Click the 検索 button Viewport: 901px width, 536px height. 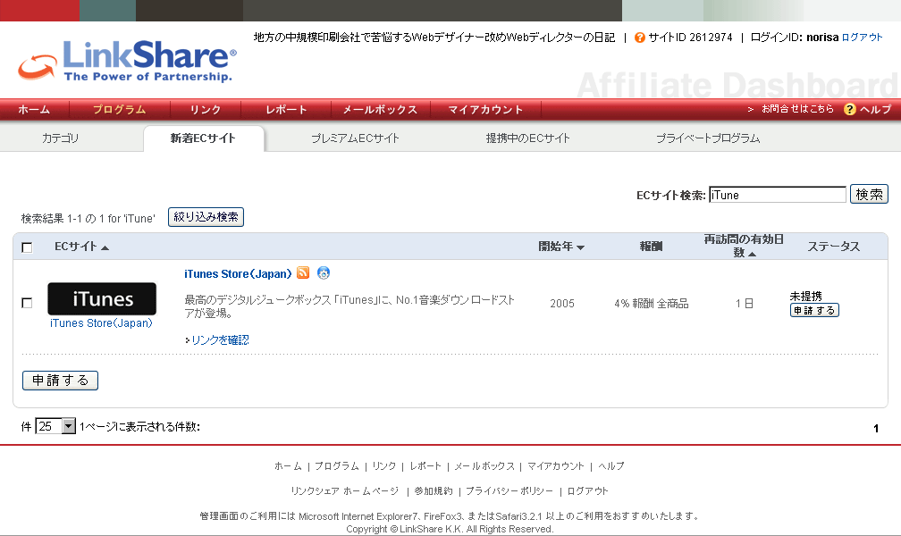[869, 194]
